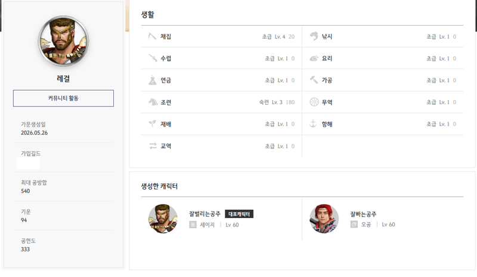Click the 항해 sailing anchor icon
The height and width of the screenshot is (277, 477).
click(x=313, y=124)
